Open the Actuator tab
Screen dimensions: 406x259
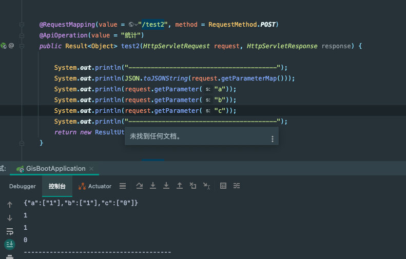click(x=94, y=186)
